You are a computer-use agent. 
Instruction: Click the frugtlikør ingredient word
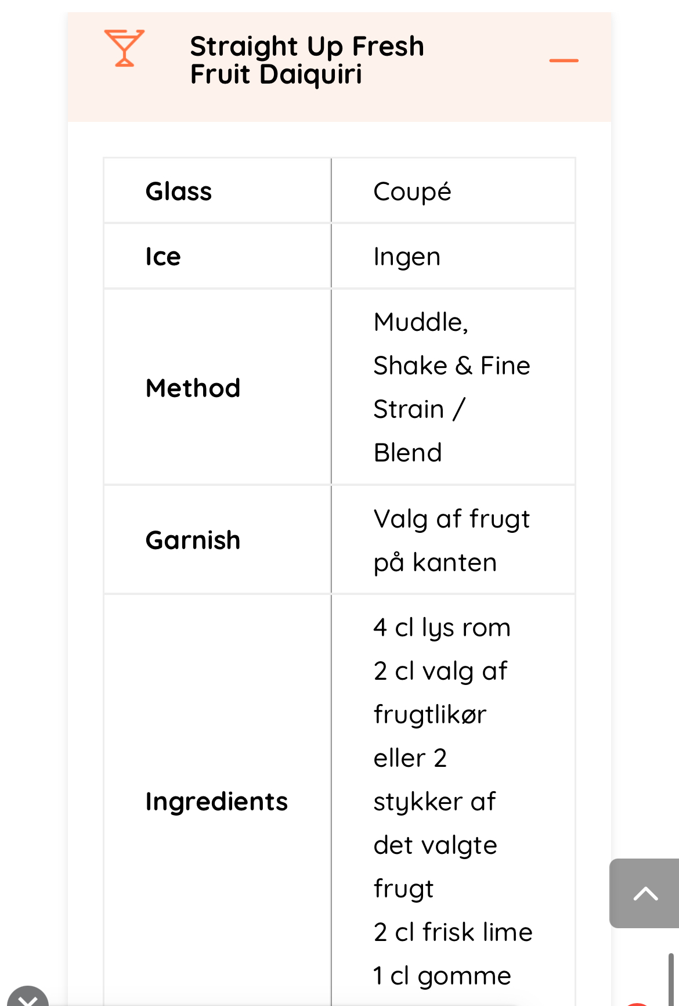pos(430,715)
